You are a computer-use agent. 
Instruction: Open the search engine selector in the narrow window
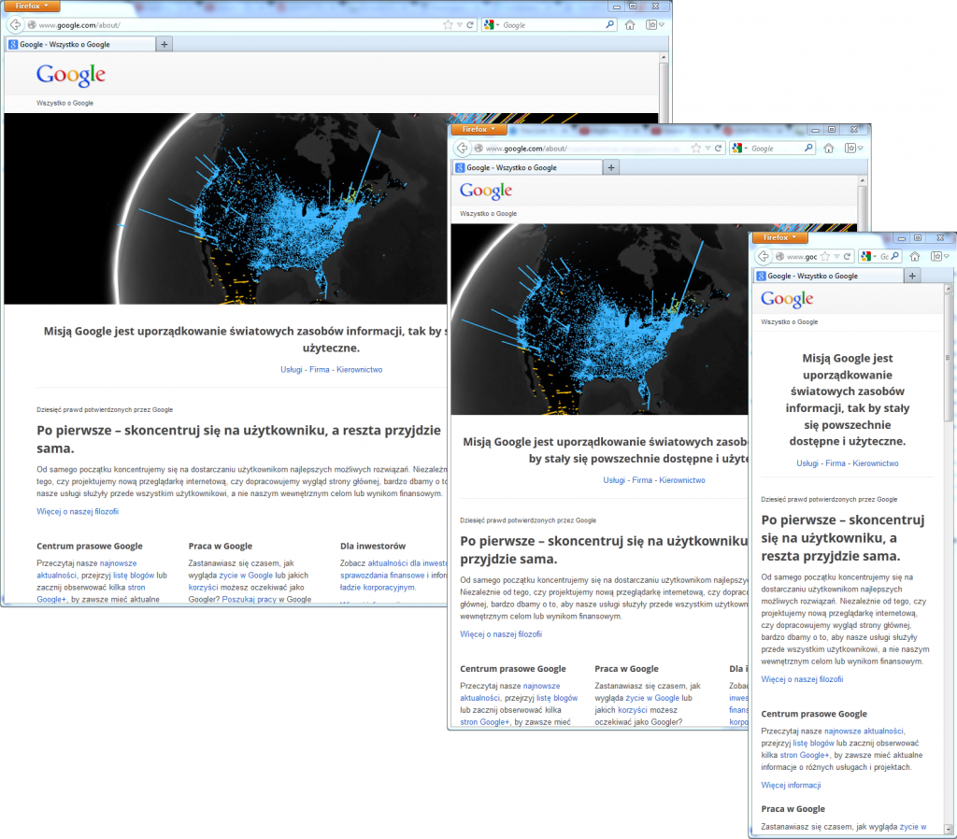click(868, 256)
